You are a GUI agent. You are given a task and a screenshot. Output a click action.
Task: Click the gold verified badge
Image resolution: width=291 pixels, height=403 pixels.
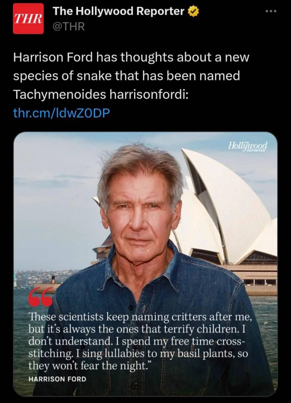[193, 11]
